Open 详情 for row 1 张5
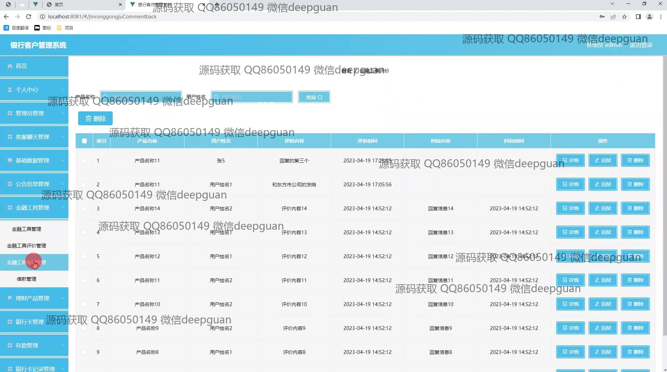 (x=570, y=160)
